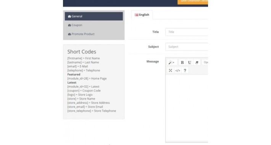Click the Promote Product dashboard icon
This screenshot has width=271, height=145.
[x=69, y=34]
